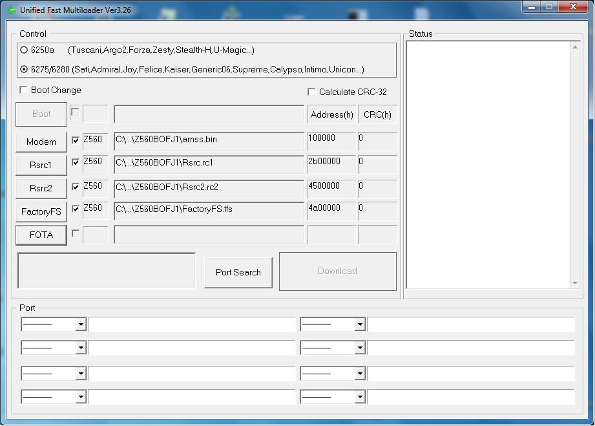The height and width of the screenshot is (426, 595).
Task: Click the first right-column port status field
Action: click(x=471, y=325)
